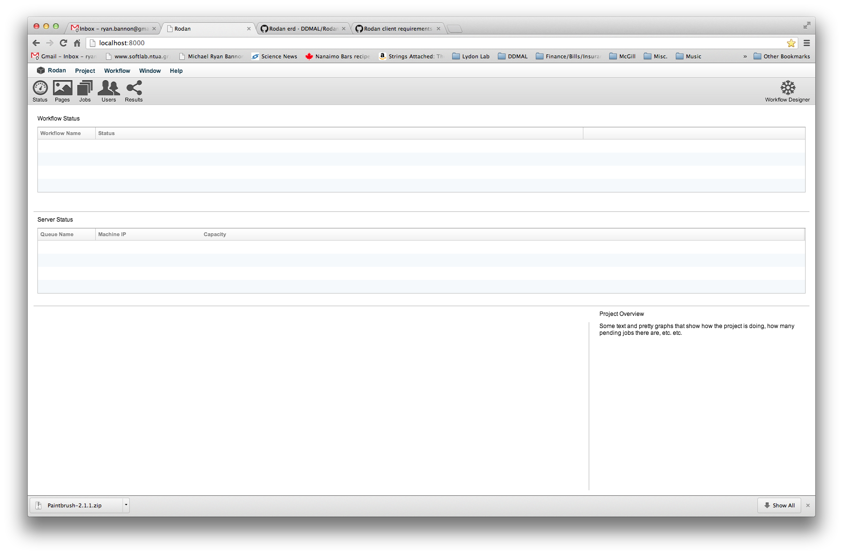Expand the Finance/Bills/Insurance bookmarks folder
Viewport: 843px width, 555px height.
568,56
